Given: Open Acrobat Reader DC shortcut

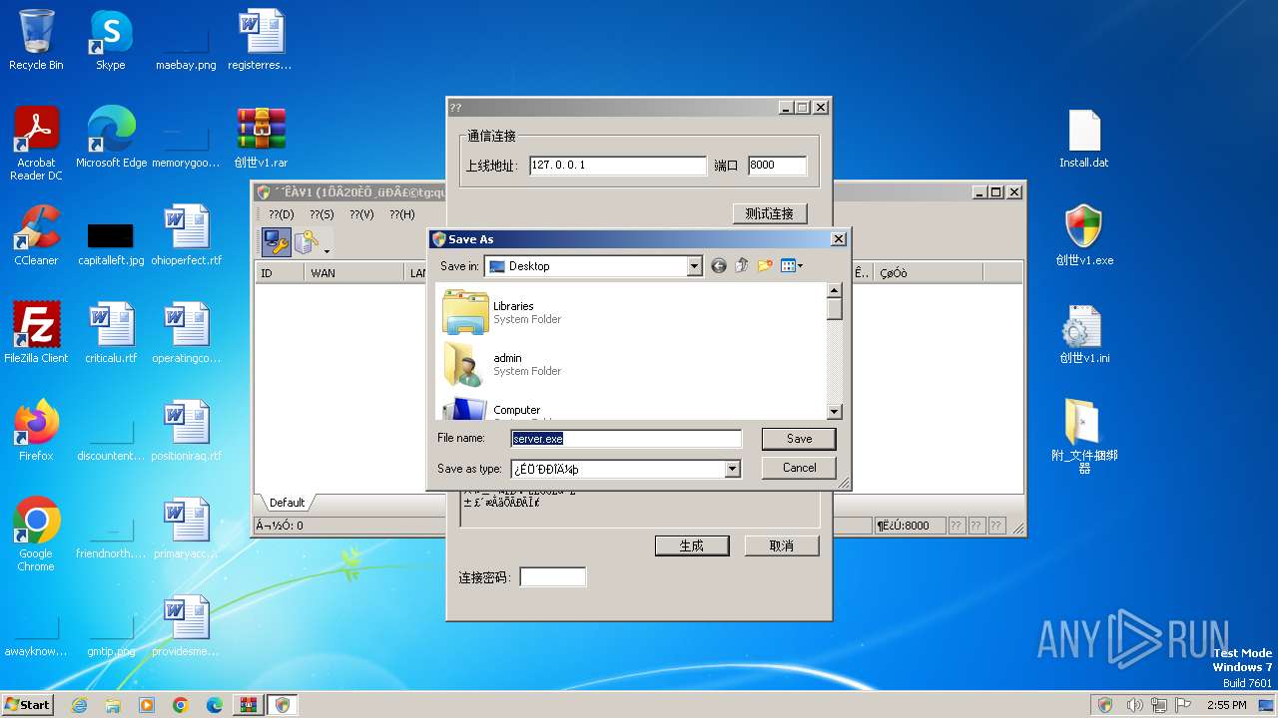Looking at the screenshot, I should tap(36, 144).
